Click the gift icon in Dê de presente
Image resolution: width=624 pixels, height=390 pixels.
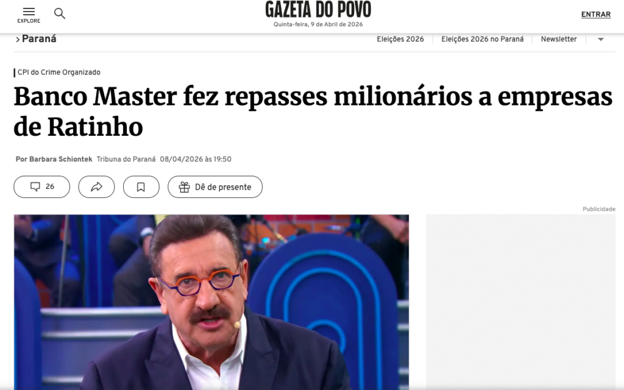pos(184,187)
